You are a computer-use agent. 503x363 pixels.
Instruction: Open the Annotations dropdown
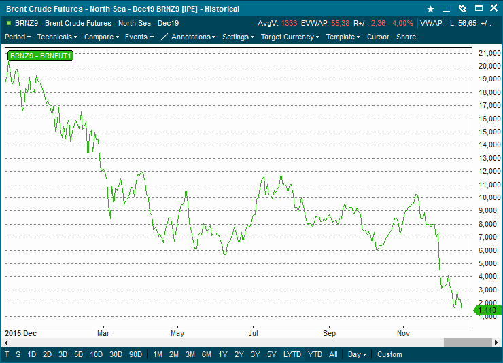(194, 37)
